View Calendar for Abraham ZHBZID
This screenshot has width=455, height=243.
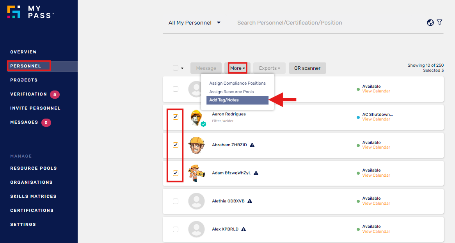pos(376,147)
